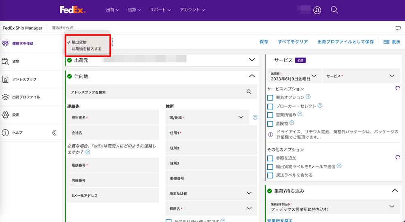This screenshot has width=405, height=222.
Task: Open the user account profile icon
Action: (317, 10)
